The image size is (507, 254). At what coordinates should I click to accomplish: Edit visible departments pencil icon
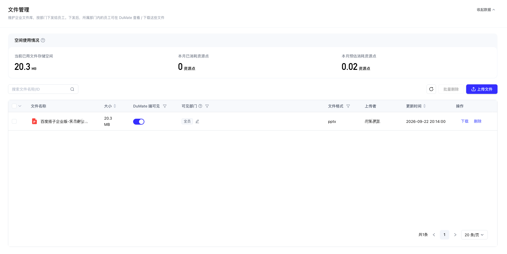tap(197, 121)
